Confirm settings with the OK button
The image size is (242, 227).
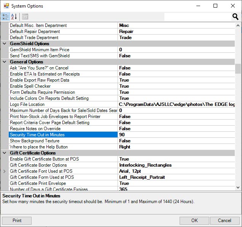coord(194,221)
